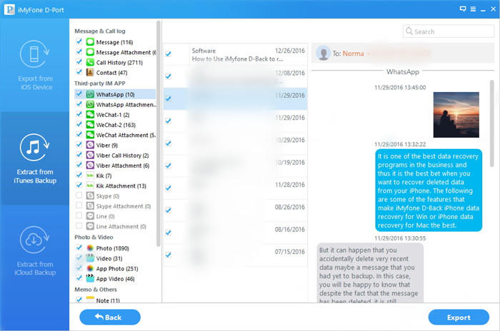Uncheck the Software conversation checkbox dated 12/26/2016
This screenshot has height=331, width=500.
(x=169, y=54)
